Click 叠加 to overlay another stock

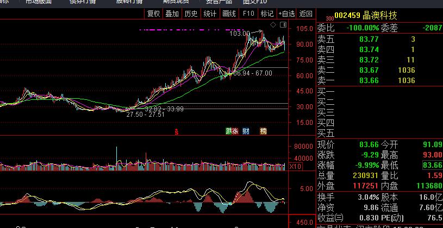(172, 14)
